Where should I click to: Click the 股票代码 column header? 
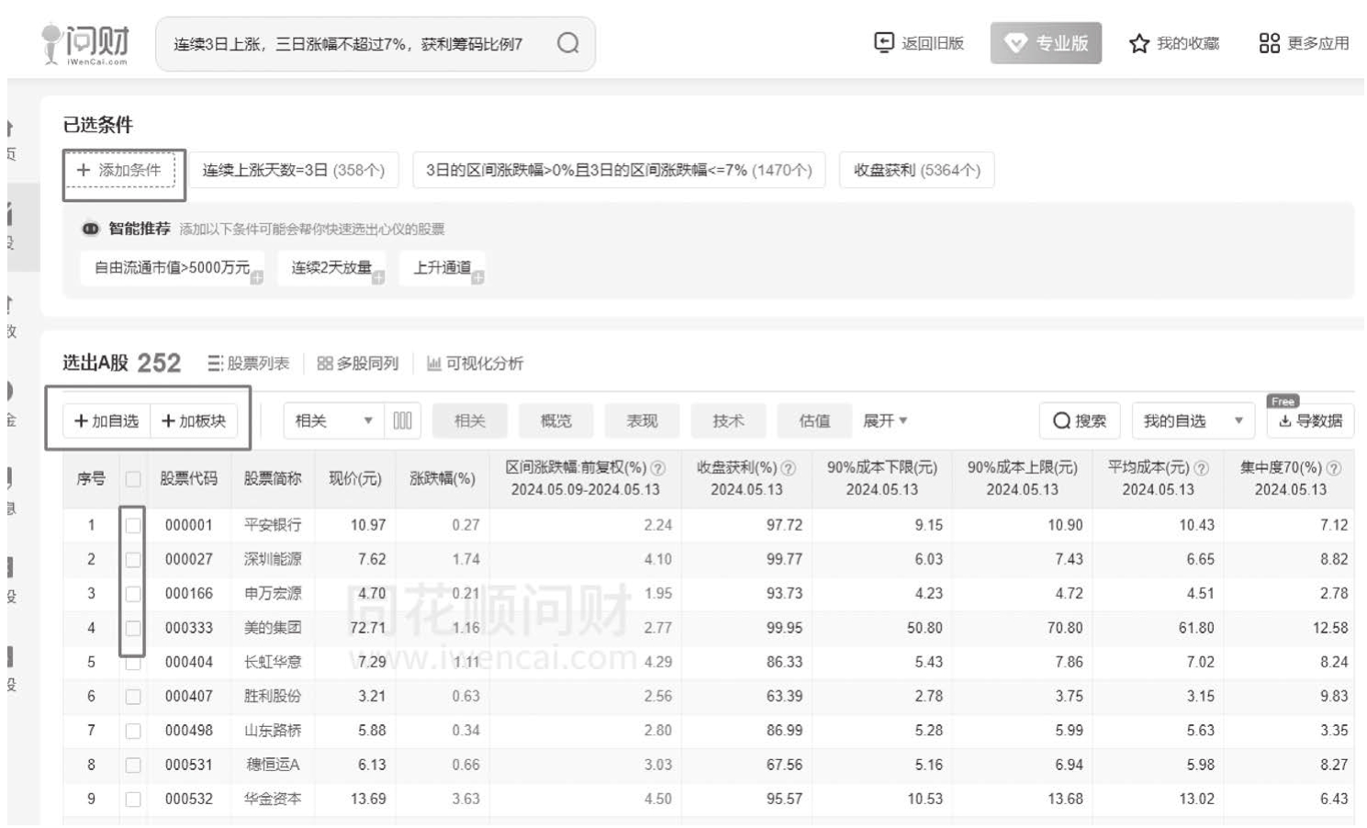pyautogui.click(x=189, y=478)
